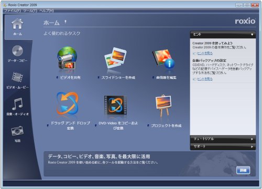Open the ホーム home icon in sidebar
Image resolution: width=262 pixels, height=189 pixels.
pyautogui.click(x=17, y=24)
